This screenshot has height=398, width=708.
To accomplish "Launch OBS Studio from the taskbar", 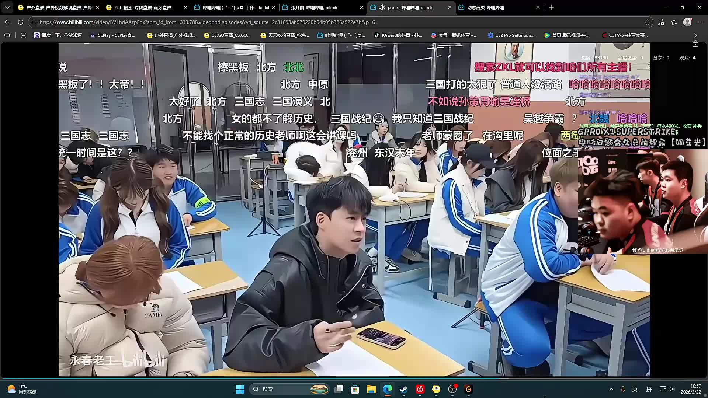I will click(x=452, y=389).
